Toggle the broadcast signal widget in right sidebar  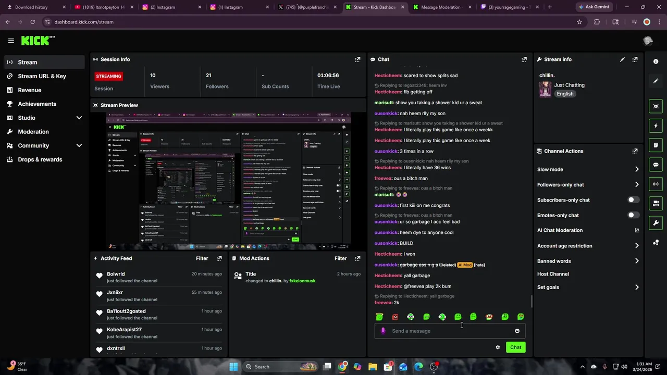656,184
